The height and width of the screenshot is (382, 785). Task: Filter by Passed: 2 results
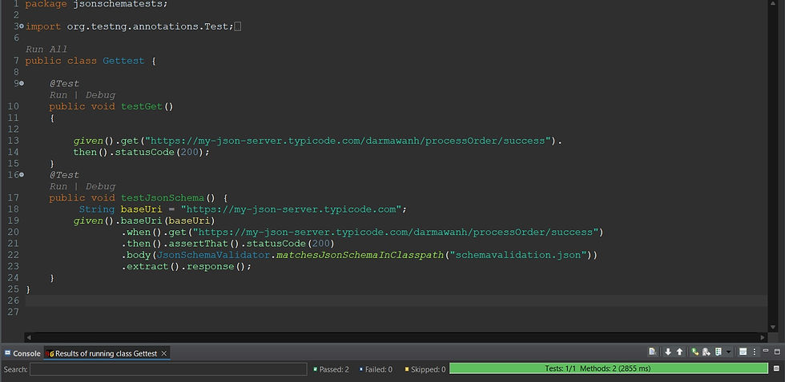coord(331,369)
